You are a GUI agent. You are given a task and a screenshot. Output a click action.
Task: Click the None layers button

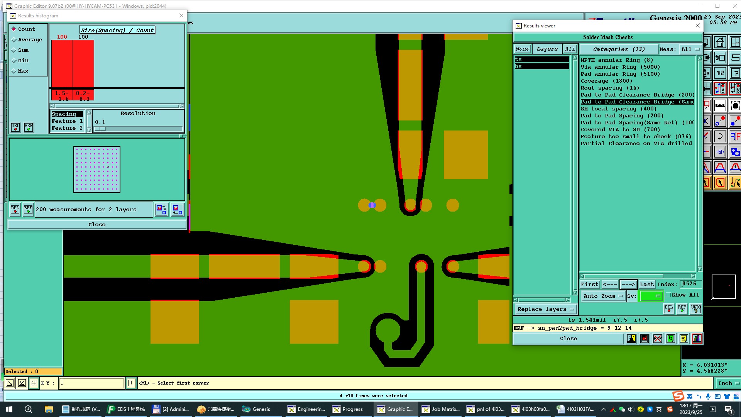522,49
